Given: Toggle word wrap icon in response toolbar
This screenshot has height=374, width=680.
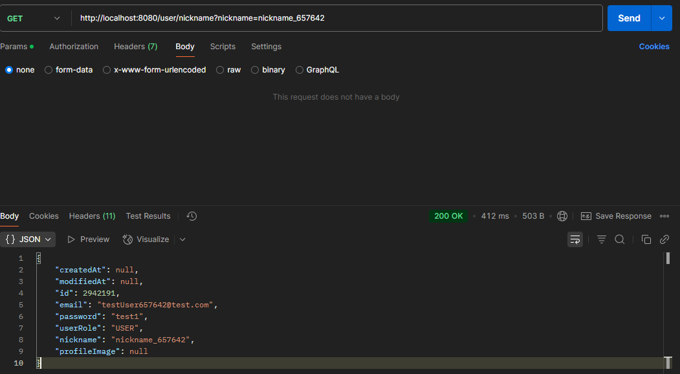Looking at the screenshot, I should [x=575, y=239].
